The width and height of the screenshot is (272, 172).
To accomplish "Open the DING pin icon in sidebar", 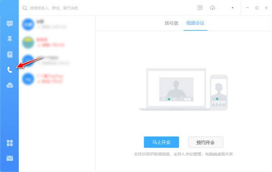I will click(10, 39).
